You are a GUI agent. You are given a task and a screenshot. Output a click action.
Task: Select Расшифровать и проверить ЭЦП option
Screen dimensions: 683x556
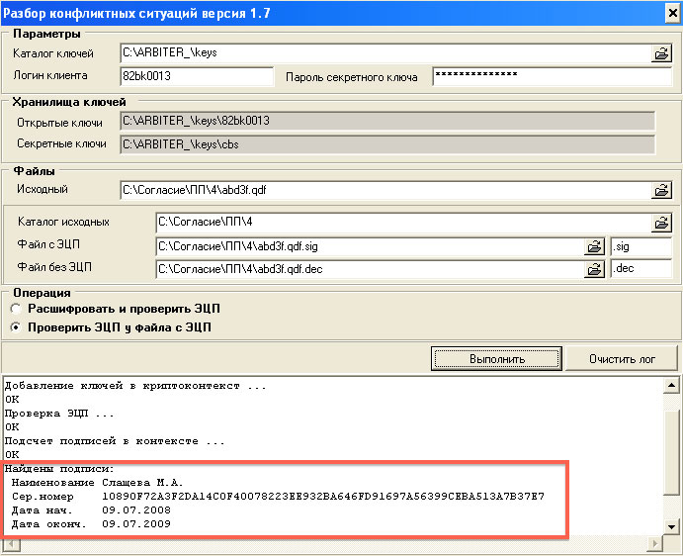(16, 309)
